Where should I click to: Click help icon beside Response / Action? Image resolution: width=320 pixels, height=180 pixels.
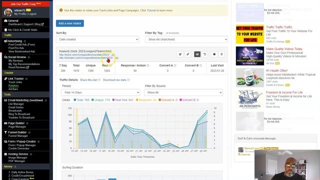coord(148,65)
